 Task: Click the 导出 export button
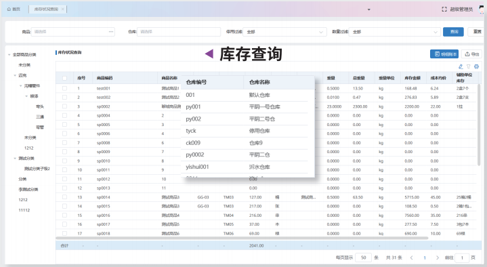tap(471, 54)
